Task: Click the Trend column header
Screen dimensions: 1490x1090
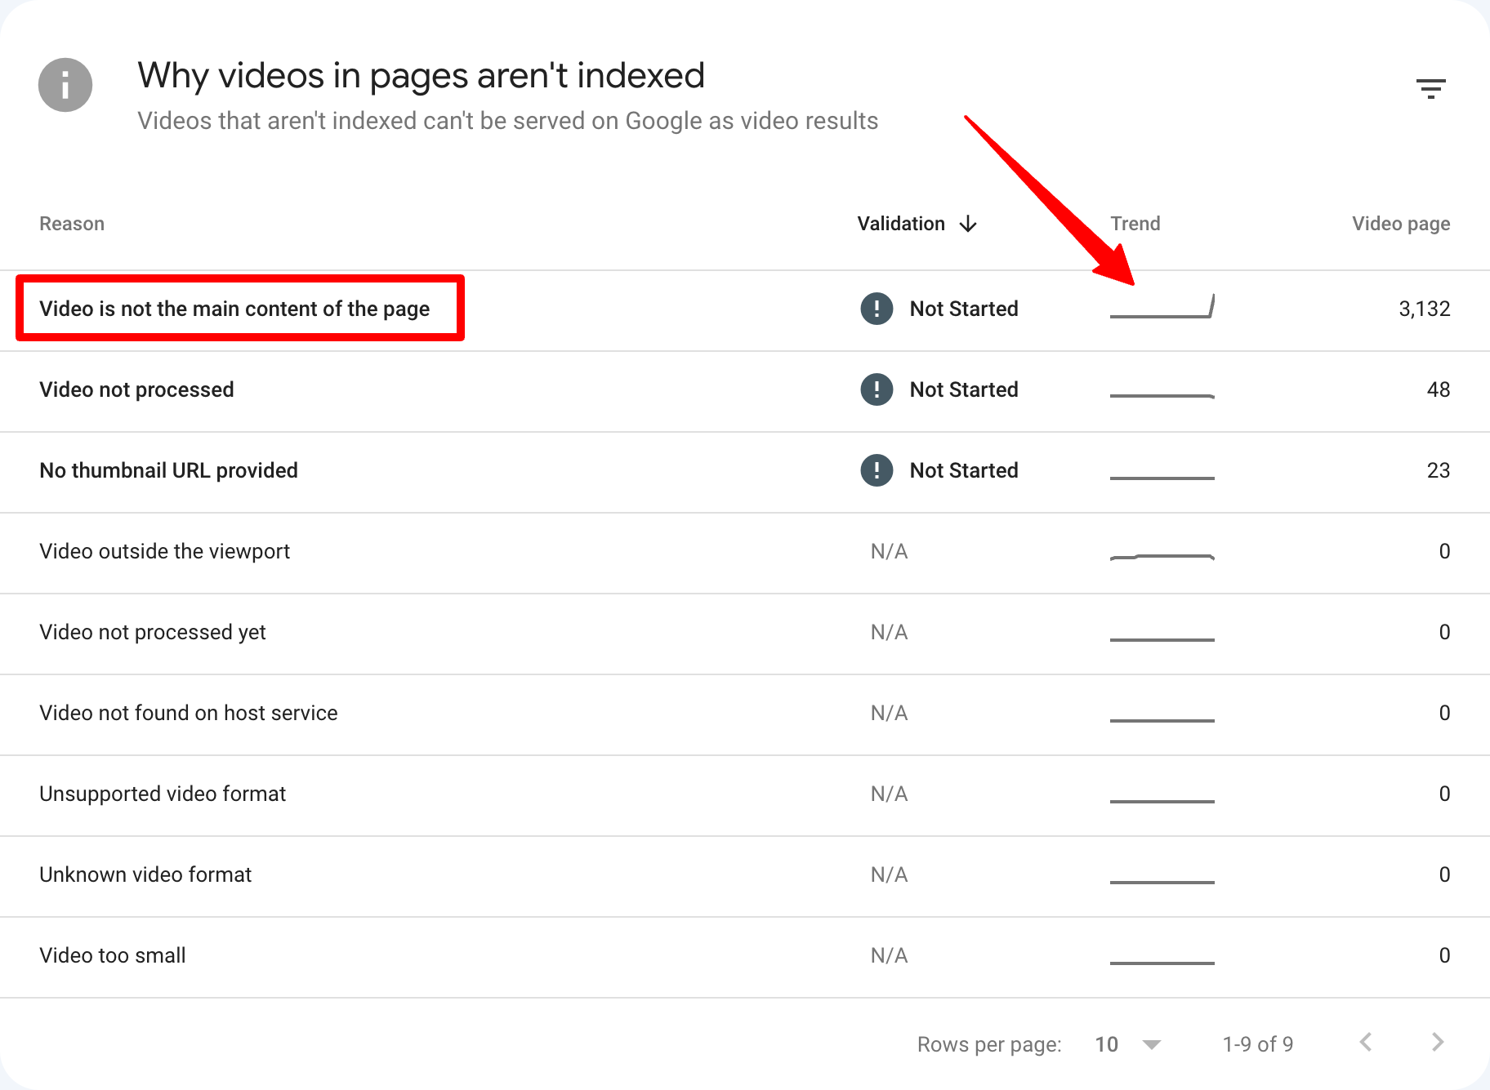Action: tap(1135, 224)
